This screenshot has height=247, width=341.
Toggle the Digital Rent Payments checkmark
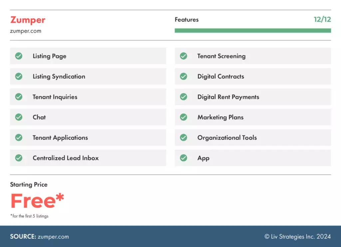183,97
